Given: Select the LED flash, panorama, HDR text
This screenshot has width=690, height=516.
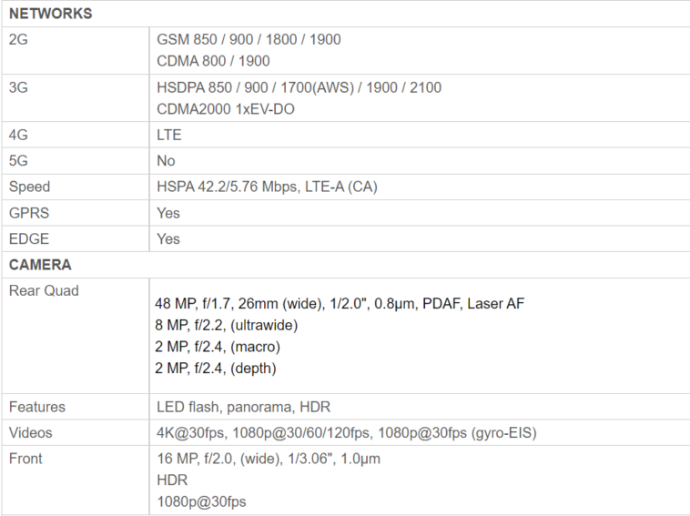Looking at the screenshot, I should (x=244, y=407).
